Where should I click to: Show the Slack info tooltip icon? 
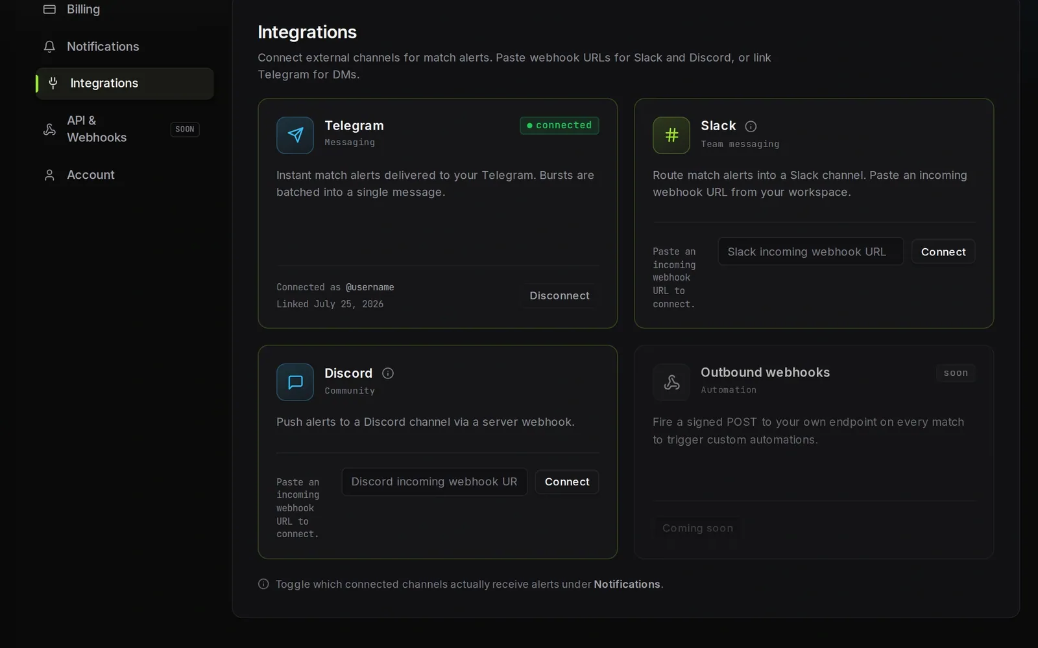(x=751, y=126)
